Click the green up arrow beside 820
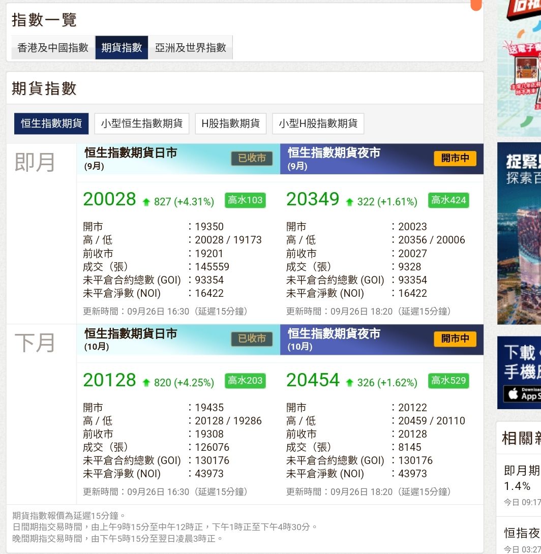Viewport: 541px width, 554px height. [x=146, y=383]
